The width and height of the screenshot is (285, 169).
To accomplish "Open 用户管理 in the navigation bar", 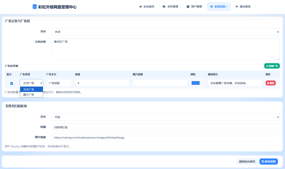I will [194, 7].
